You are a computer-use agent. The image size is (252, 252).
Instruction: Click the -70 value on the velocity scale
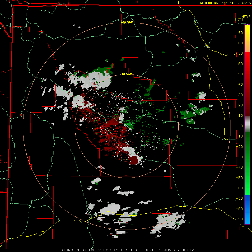click(x=239, y=199)
